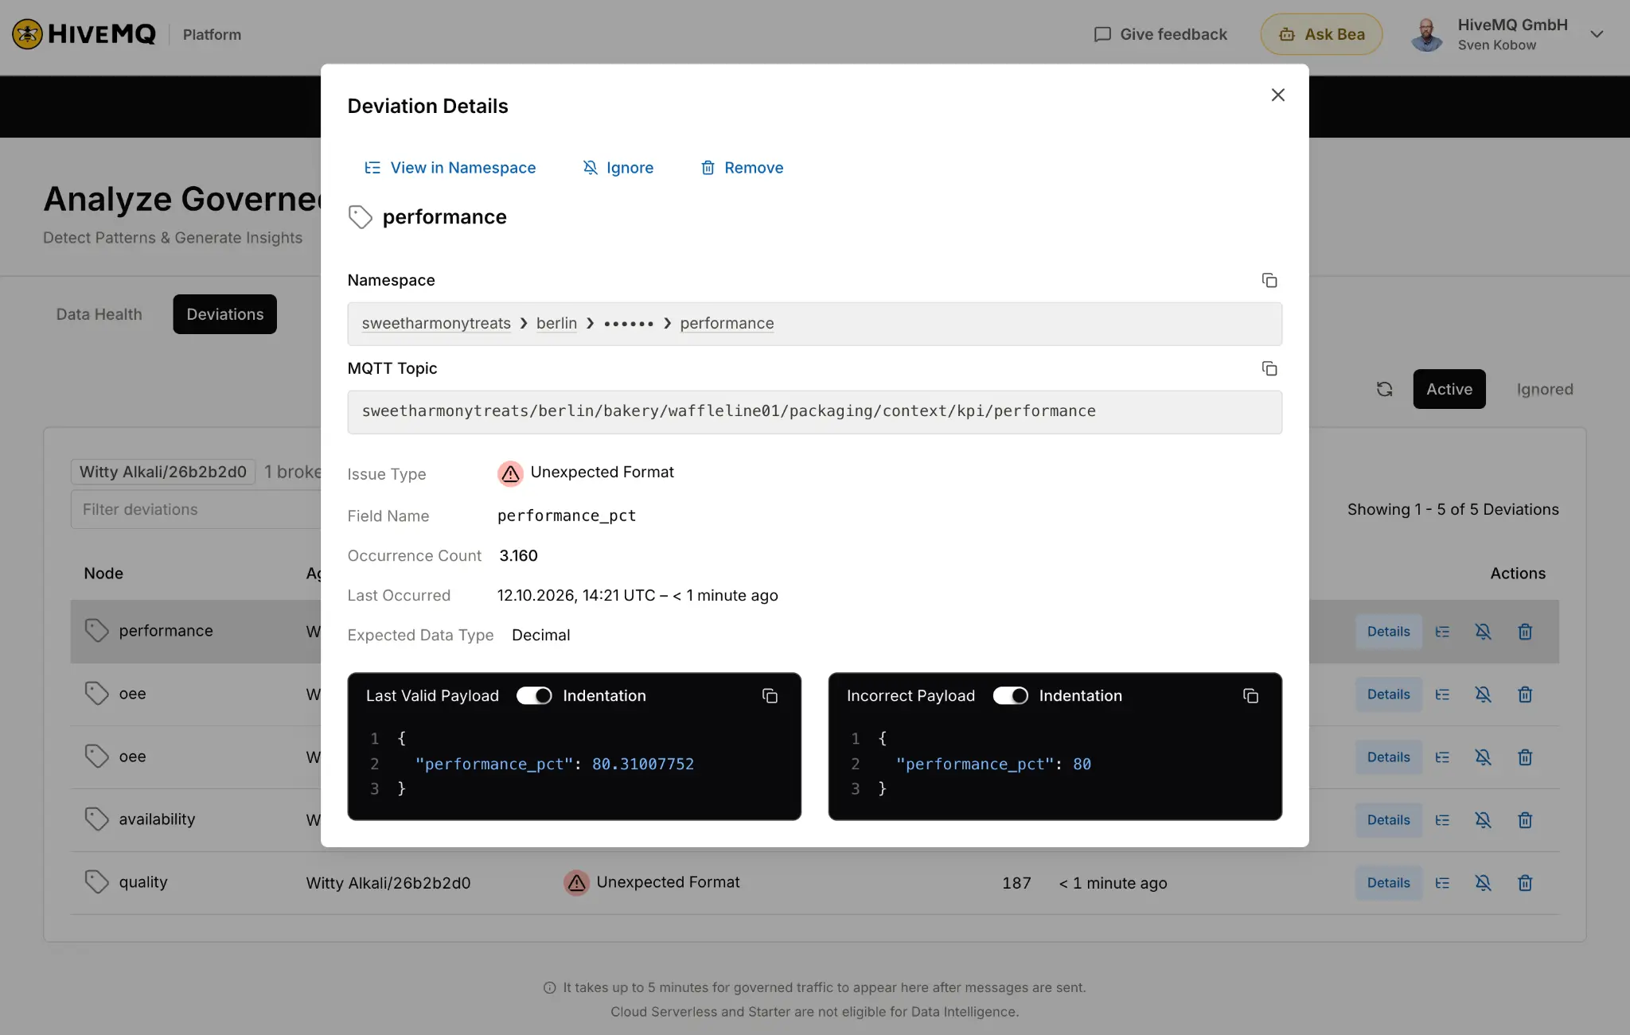Show Ignored deviations
The width and height of the screenshot is (1630, 1035).
pyautogui.click(x=1545, y=389)
